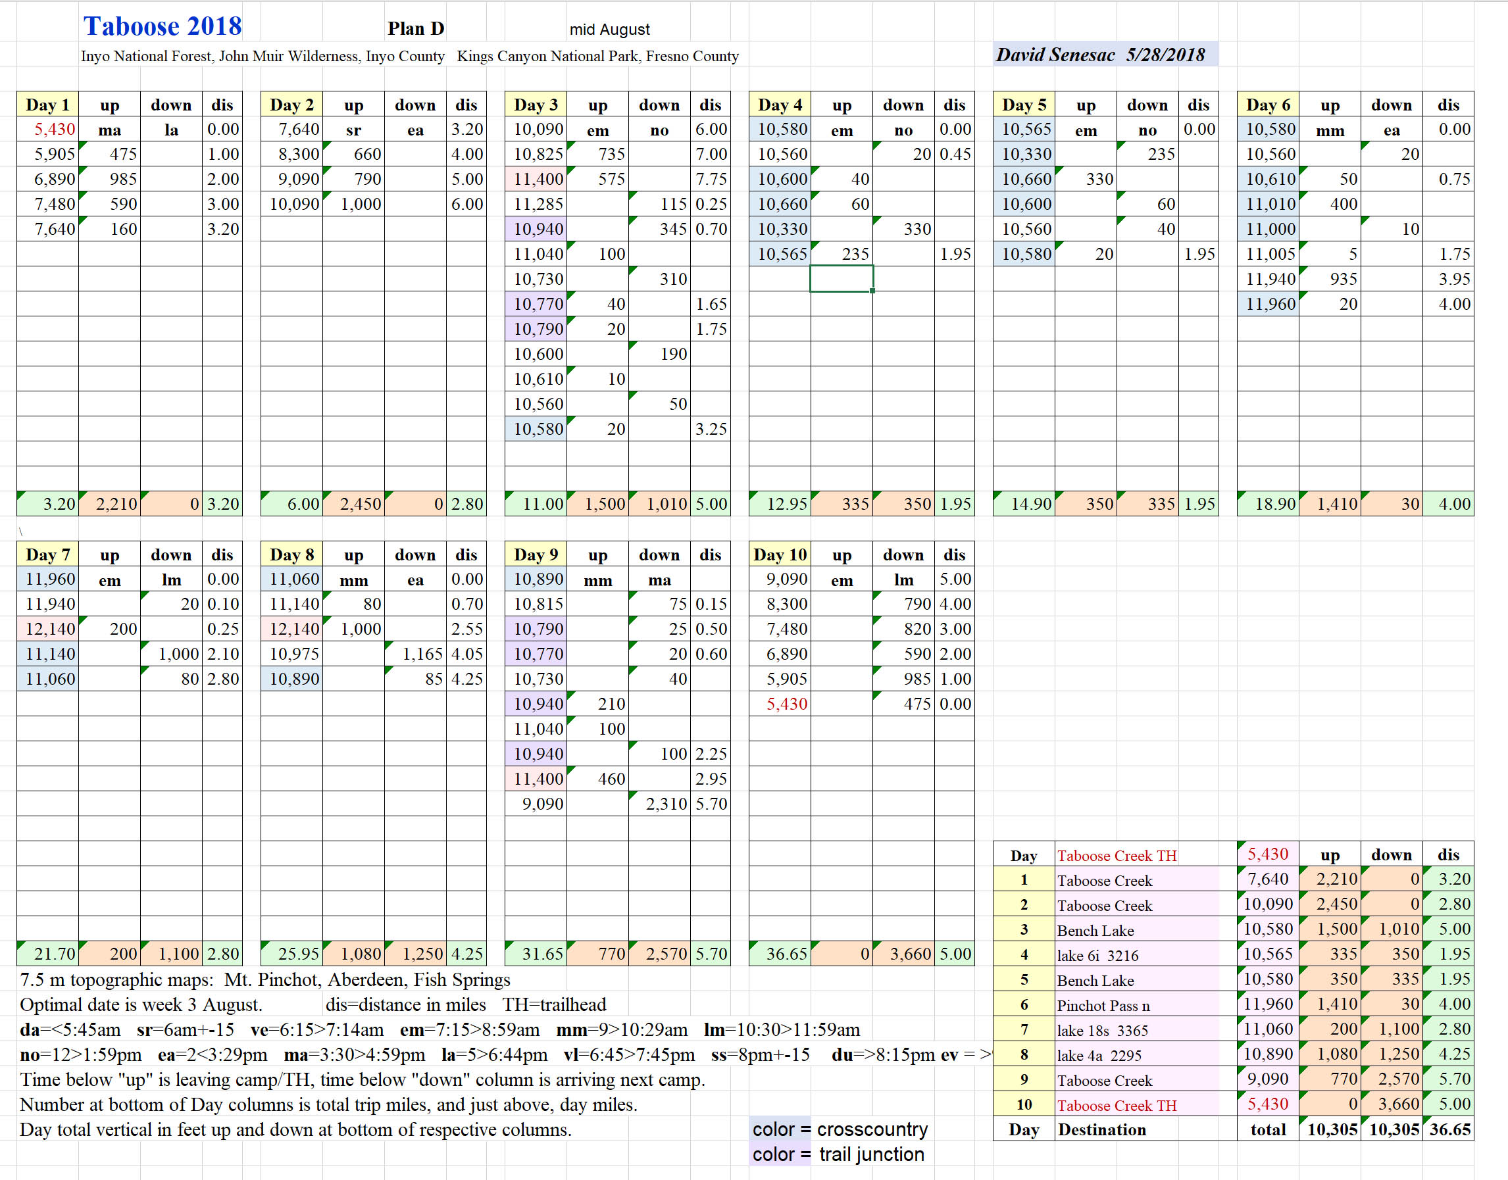
Task: Click the "Taboose 2018" title
Action: (163, 26)
